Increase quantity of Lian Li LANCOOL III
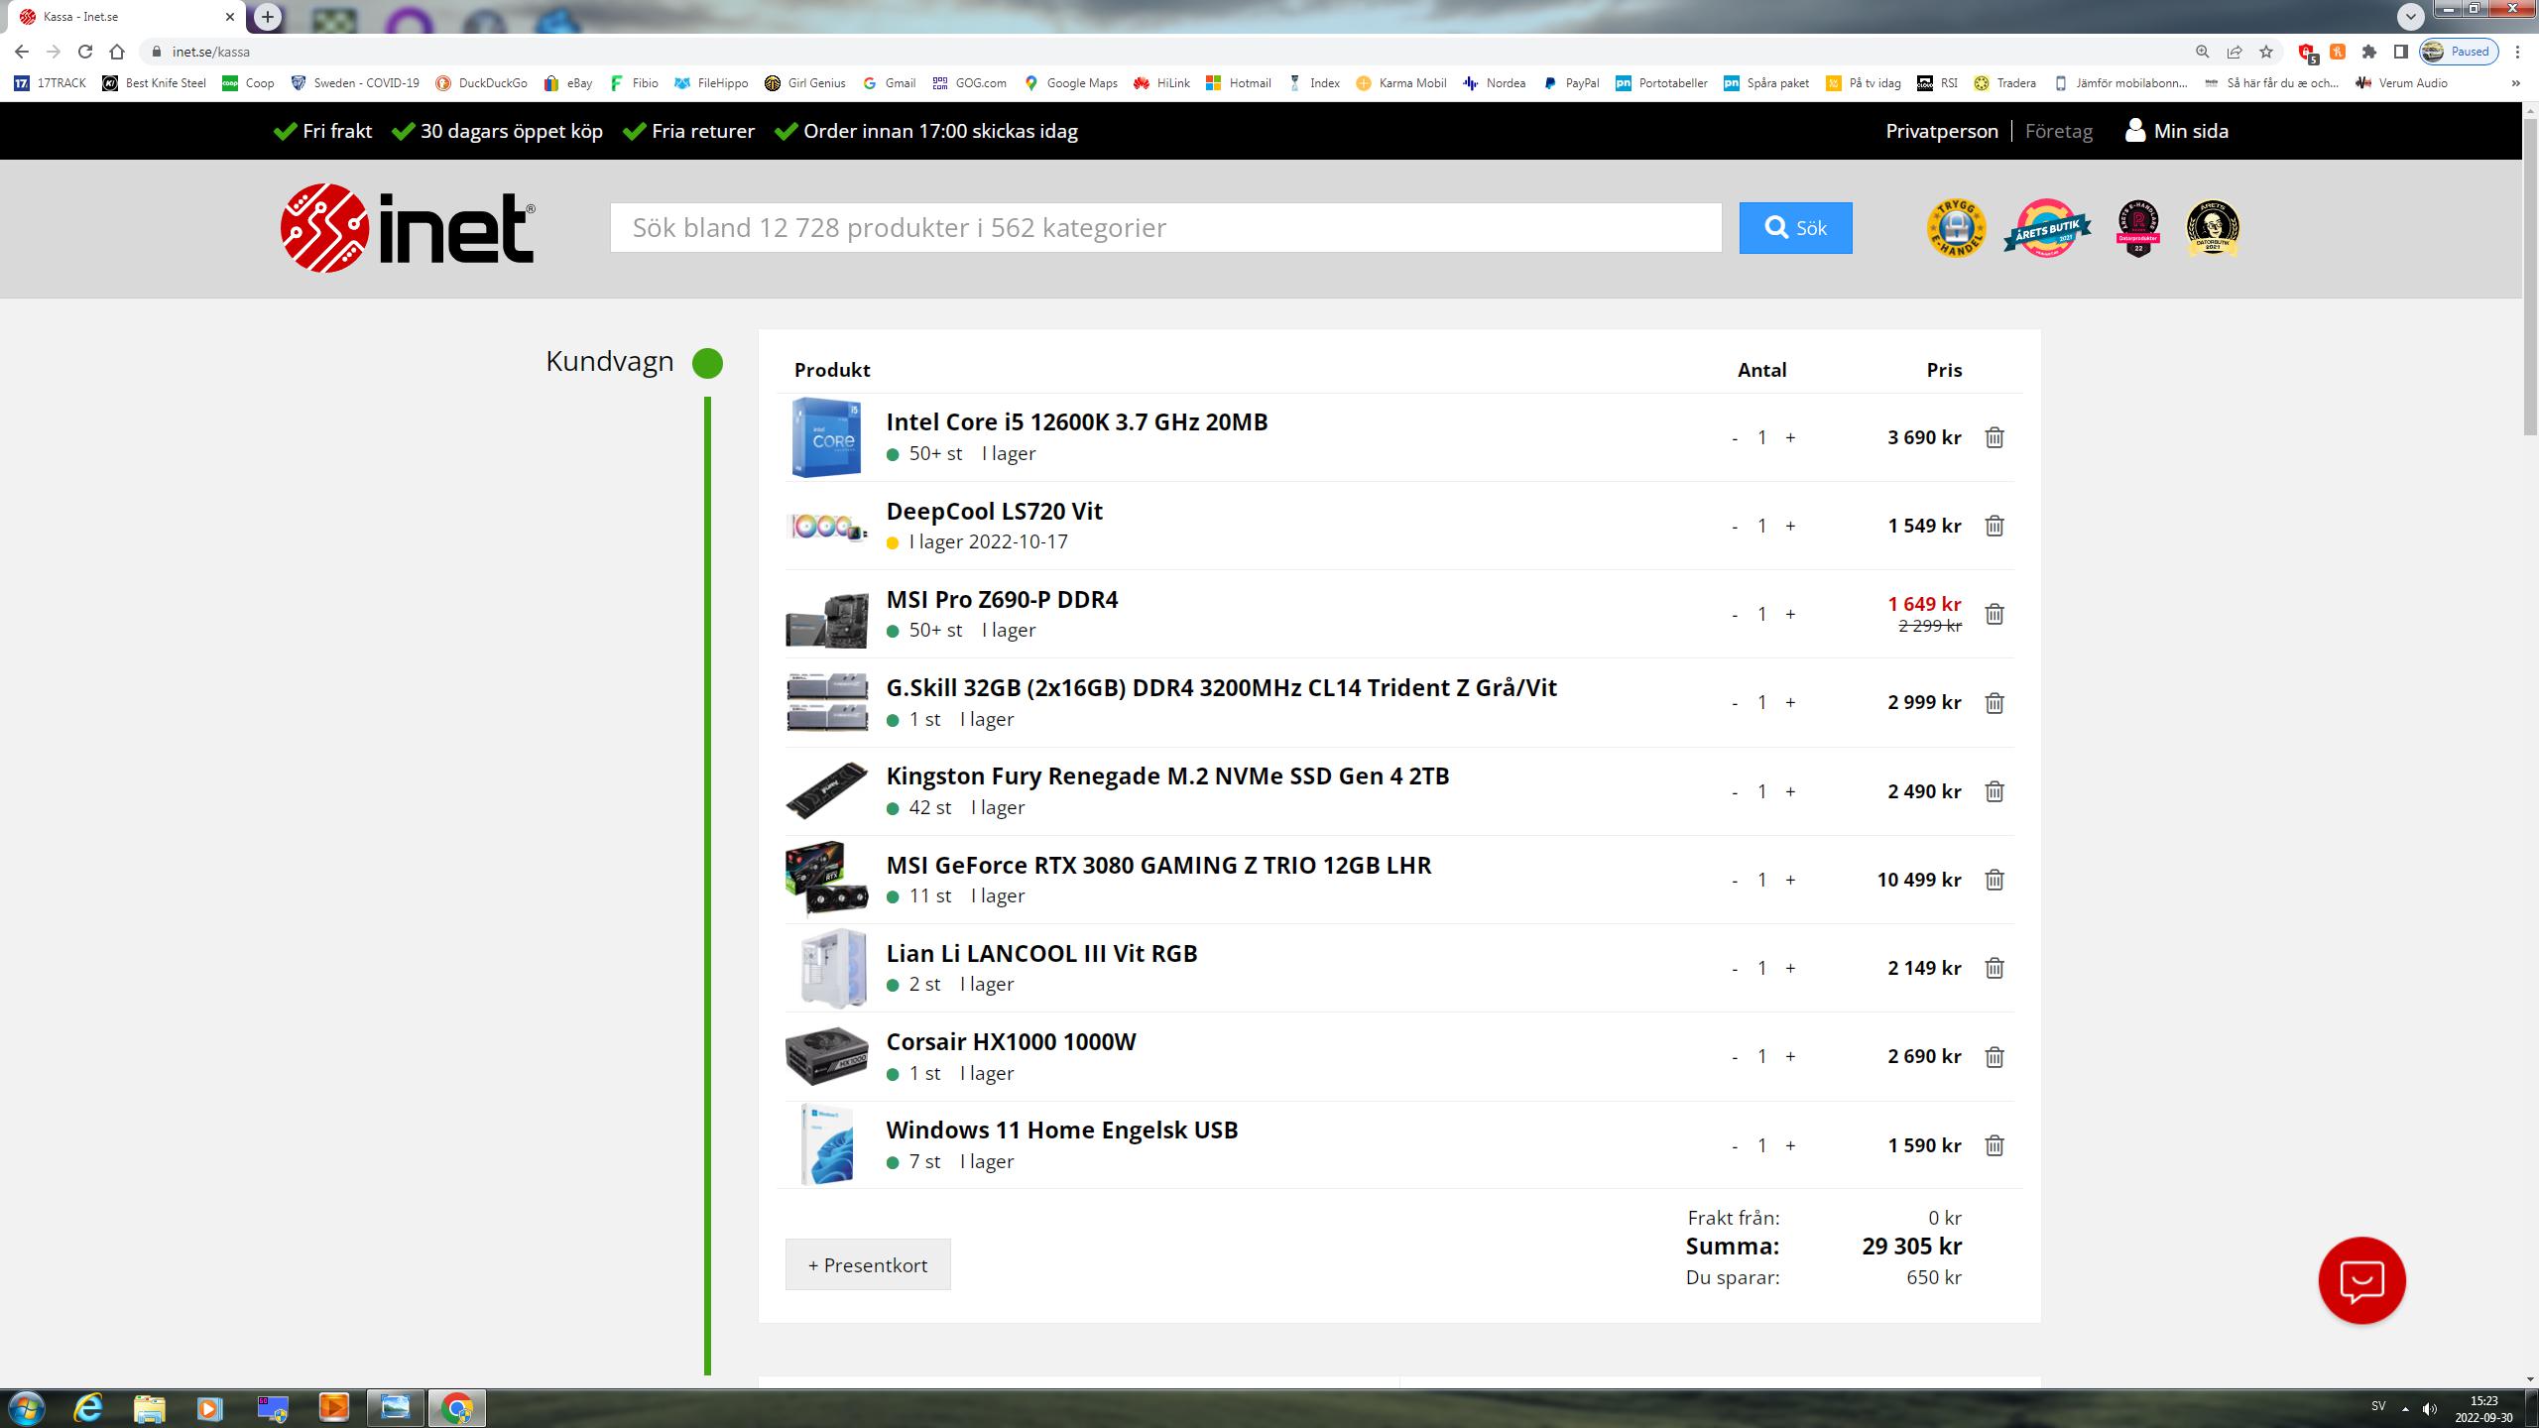2539x1428 pixels. click(1790, 968)
